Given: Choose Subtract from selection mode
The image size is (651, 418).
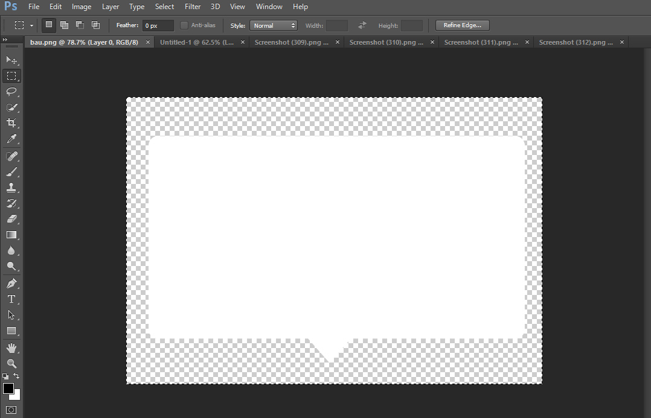Looking at the screenshot, I should [80, 25].
